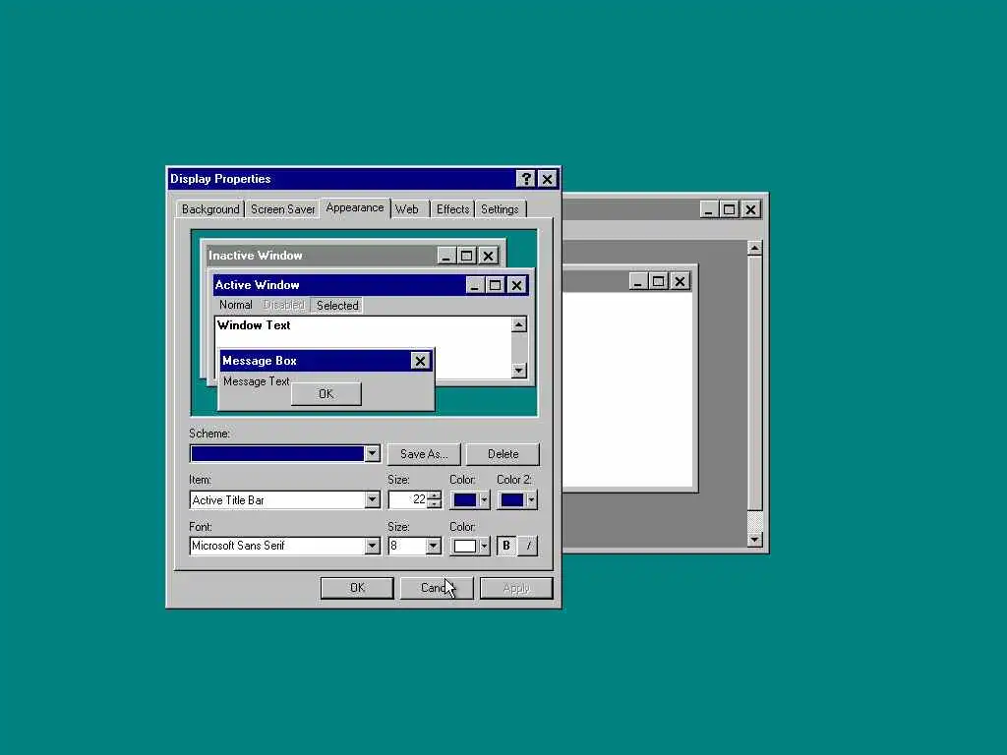Click the Help question mark button in Display Properties
Image resolution: width=1007 pixels, height=755 pixels.
coord(525,179)
